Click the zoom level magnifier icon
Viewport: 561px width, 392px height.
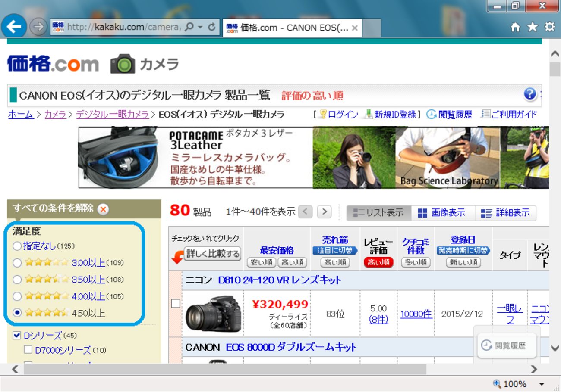pos(497,383)
